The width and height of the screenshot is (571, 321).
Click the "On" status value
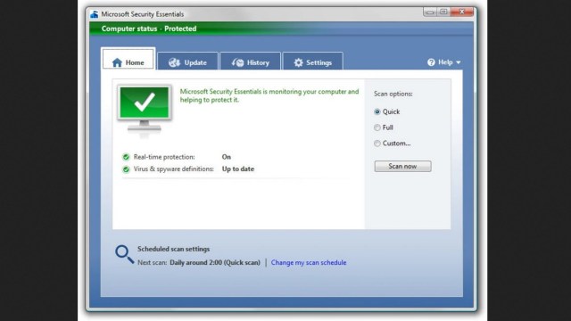(226, 157)
